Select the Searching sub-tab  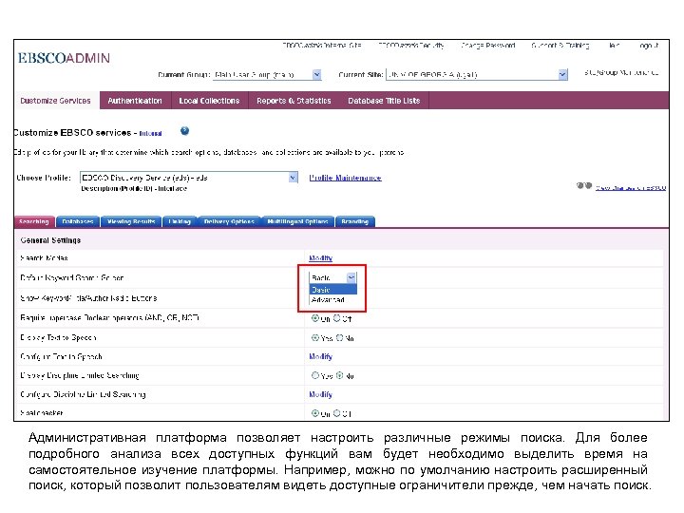(x=34, y=221)
